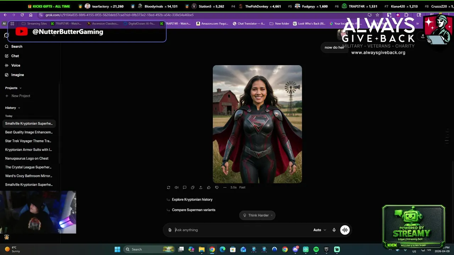Open Streaming Sites bookmark folder
Viewport: 454px width, 255px height.
(34, 23)
